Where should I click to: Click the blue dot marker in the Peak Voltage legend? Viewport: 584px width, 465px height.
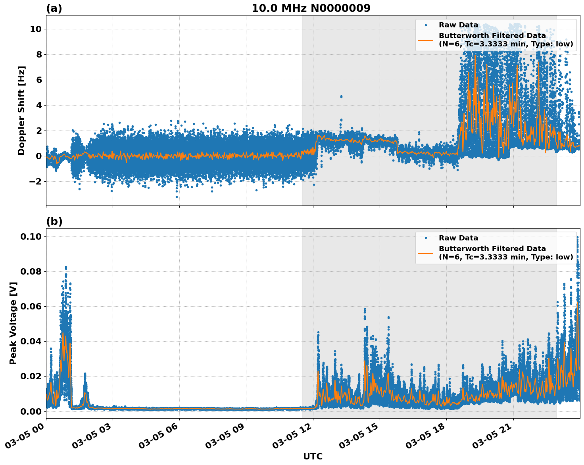coord(426,238)
